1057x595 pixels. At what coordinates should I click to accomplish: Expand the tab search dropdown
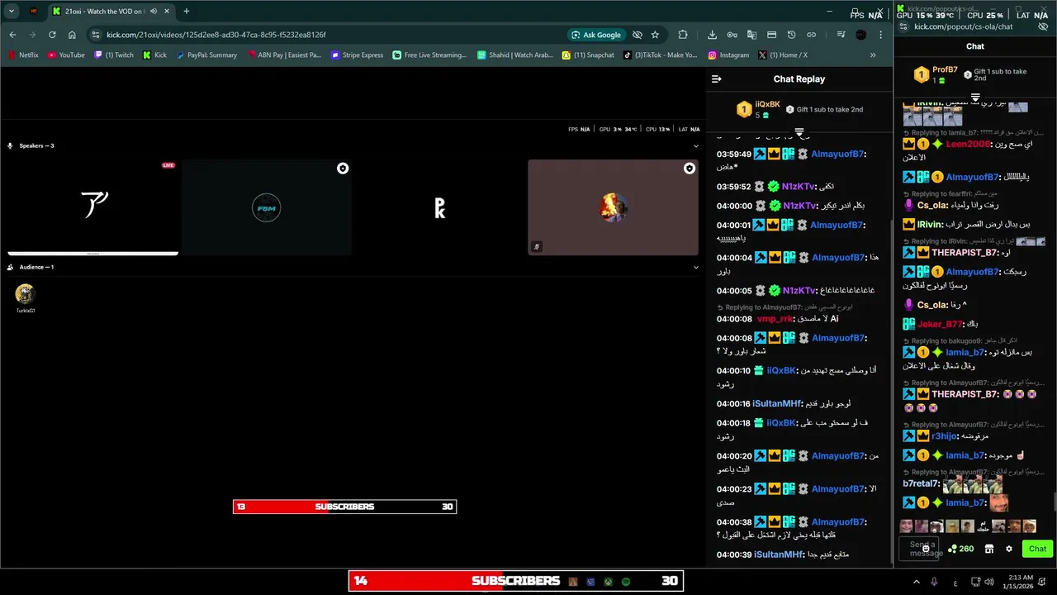point(12,12)
